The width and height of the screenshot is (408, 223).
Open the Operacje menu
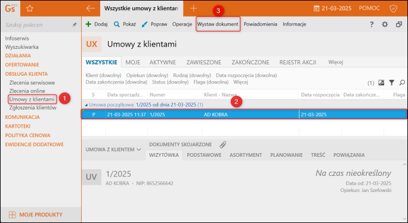(182, 24)
